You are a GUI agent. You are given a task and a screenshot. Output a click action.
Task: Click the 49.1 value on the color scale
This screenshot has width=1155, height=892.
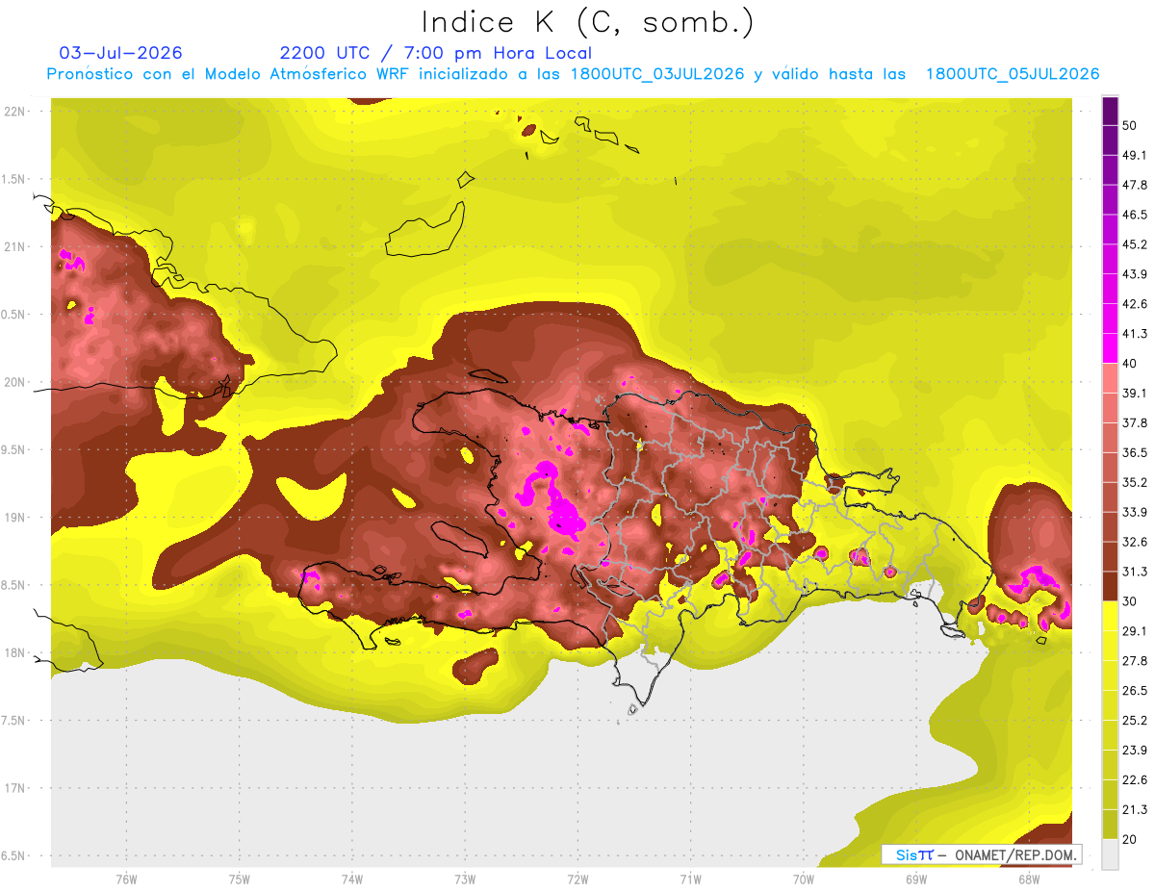1134,155
